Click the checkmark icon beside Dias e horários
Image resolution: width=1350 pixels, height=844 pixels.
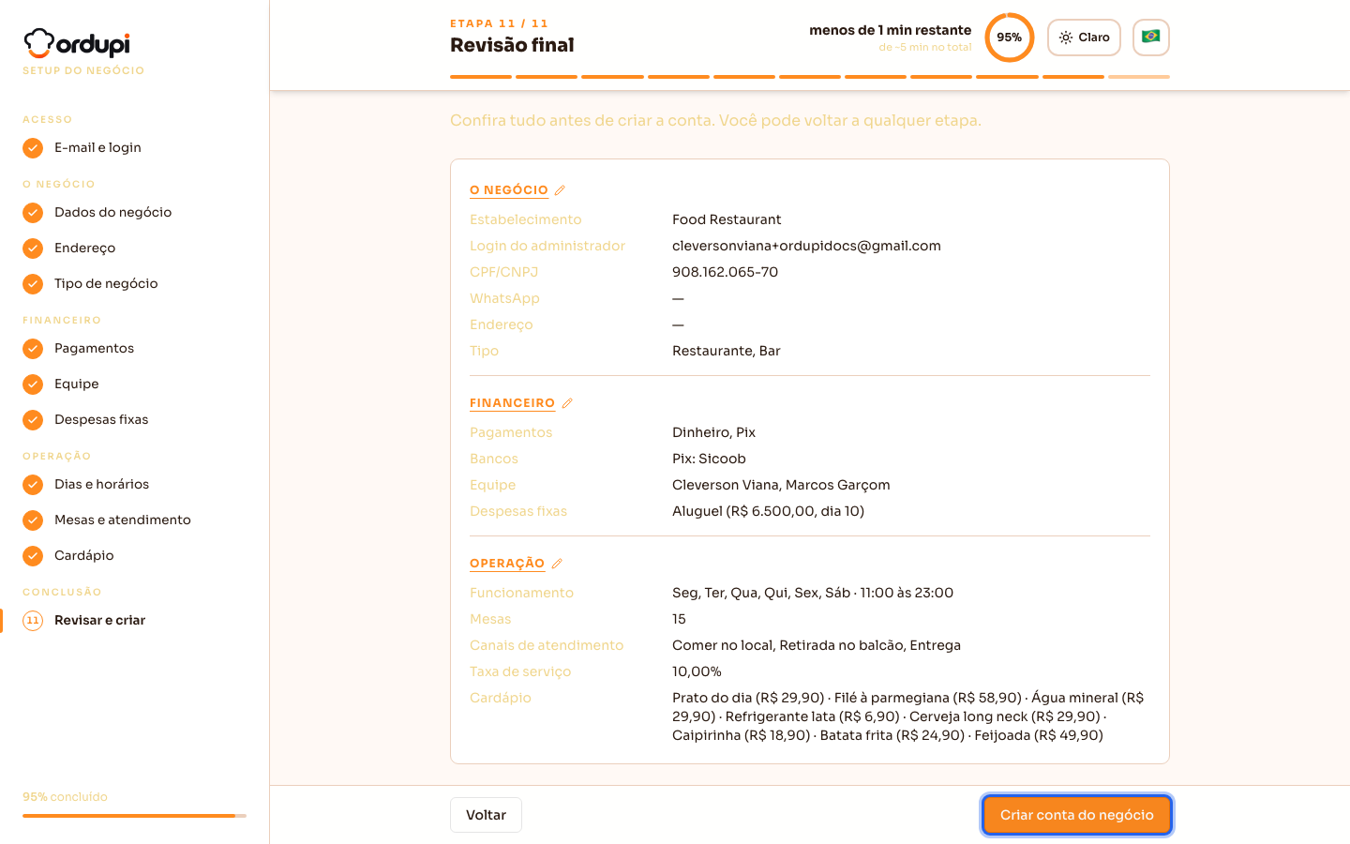(33, 485)
